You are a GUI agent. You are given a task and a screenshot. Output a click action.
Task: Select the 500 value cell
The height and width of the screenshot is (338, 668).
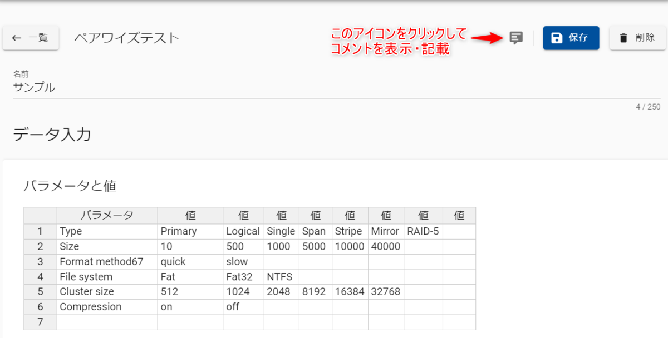click(x=243, y=247)
